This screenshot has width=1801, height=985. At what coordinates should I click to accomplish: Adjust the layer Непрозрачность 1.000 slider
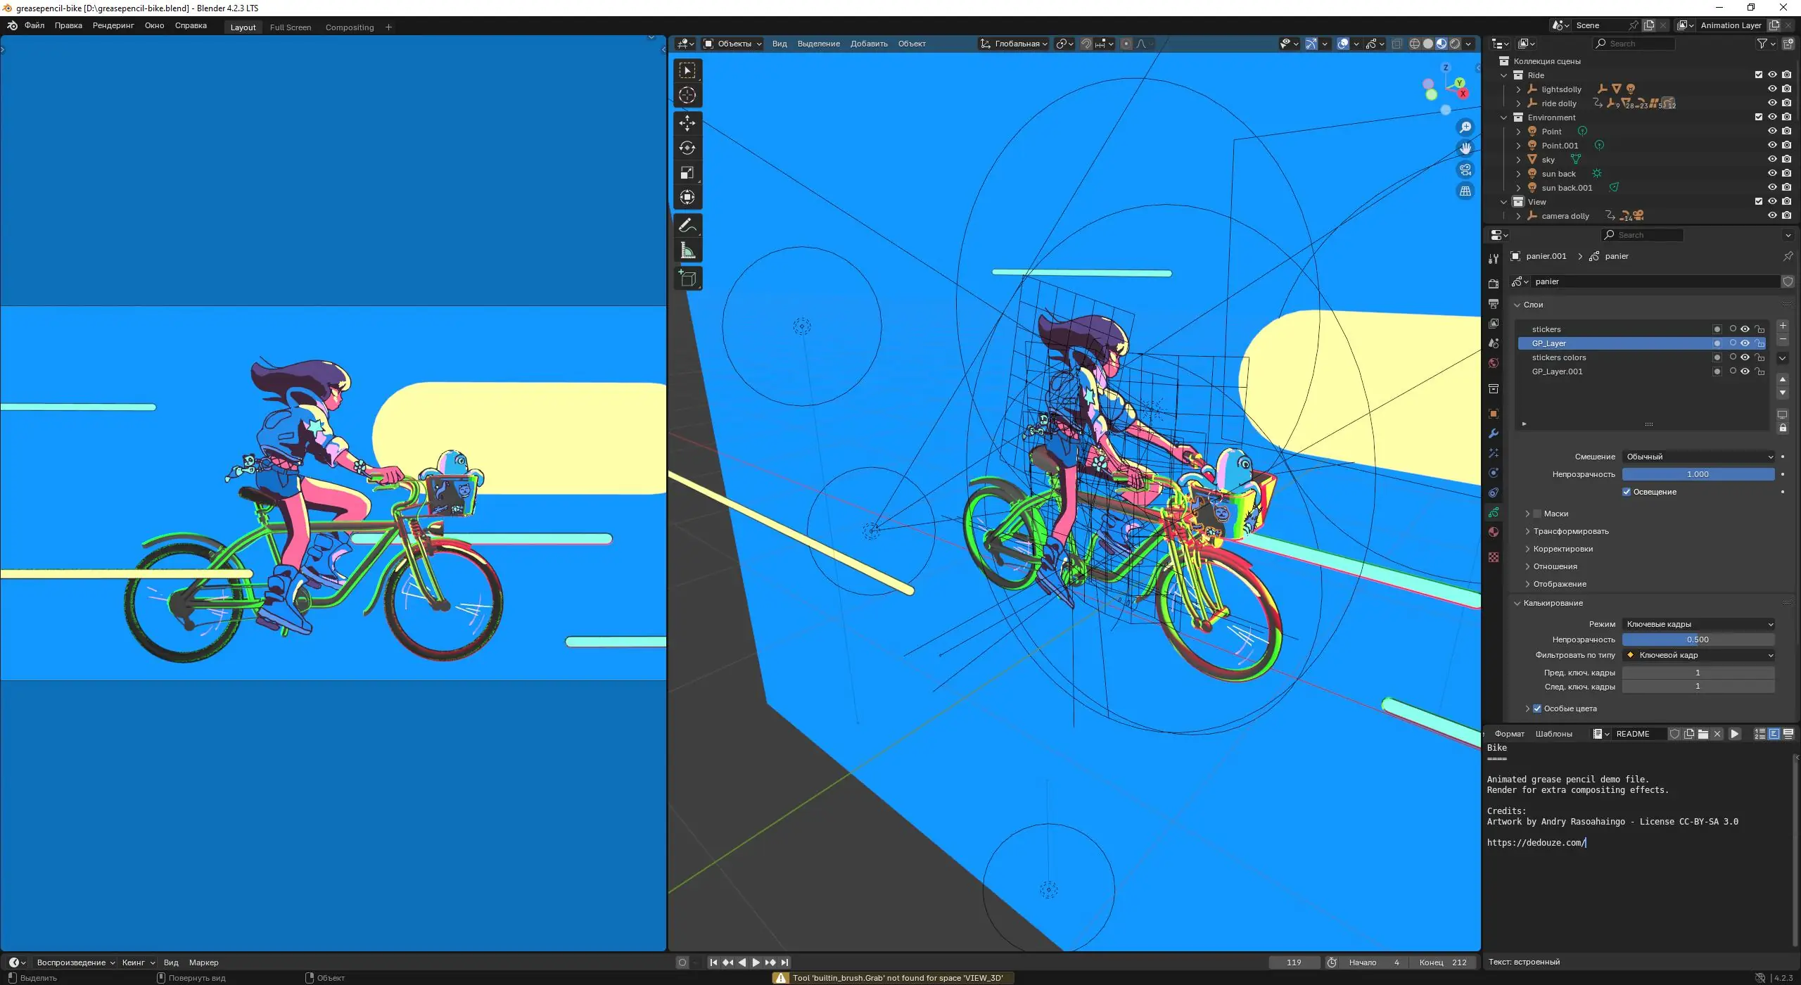click(1698, 474)
